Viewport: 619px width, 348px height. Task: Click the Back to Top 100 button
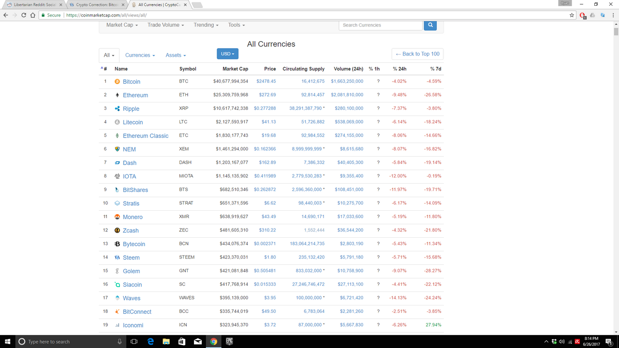click(417, 54)
